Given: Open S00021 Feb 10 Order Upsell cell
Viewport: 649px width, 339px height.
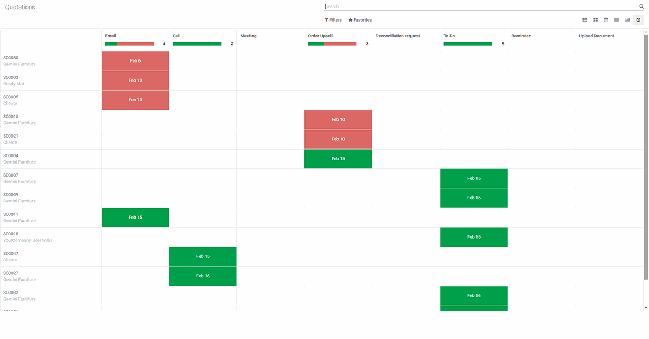Looking at the screenshot, I should (338, 139).
